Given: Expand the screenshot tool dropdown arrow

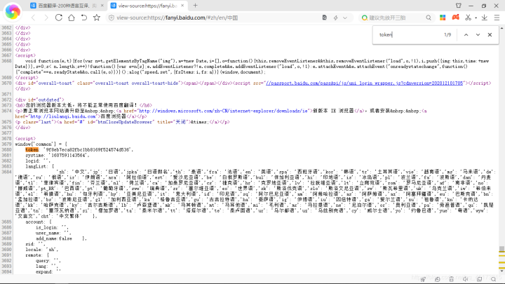Looking at the screenshot, I should [x=476, y=18].
